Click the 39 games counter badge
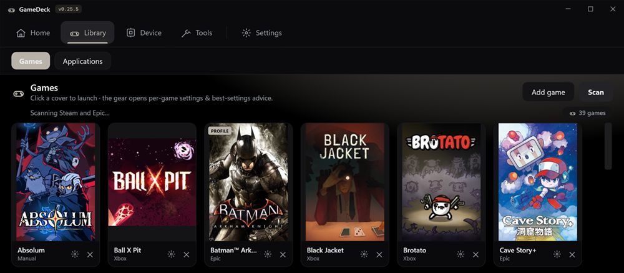Screen dimensions: 624x273 (x=588, y=113)
